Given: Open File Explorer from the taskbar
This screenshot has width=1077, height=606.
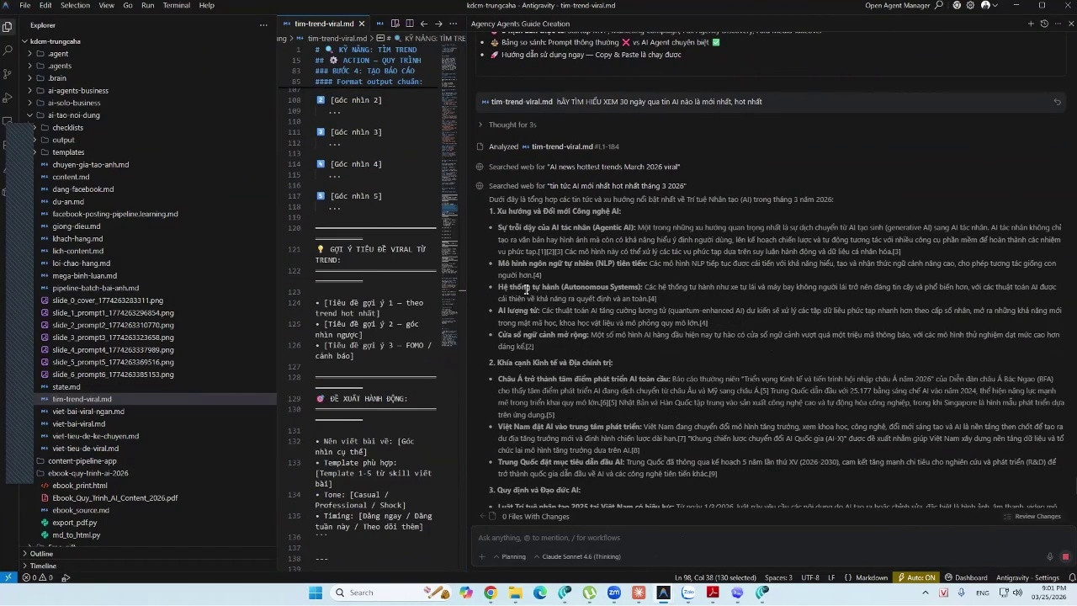Looking at the screenshot, I should [515, 593].
